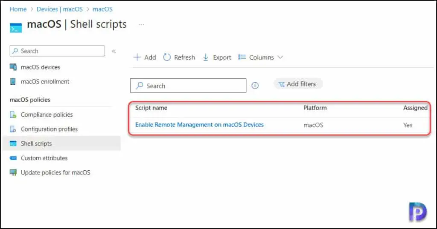The width and height of the screenshot is (437, 229).
Task: Focus the sidebar Search field
Action: 58,51
